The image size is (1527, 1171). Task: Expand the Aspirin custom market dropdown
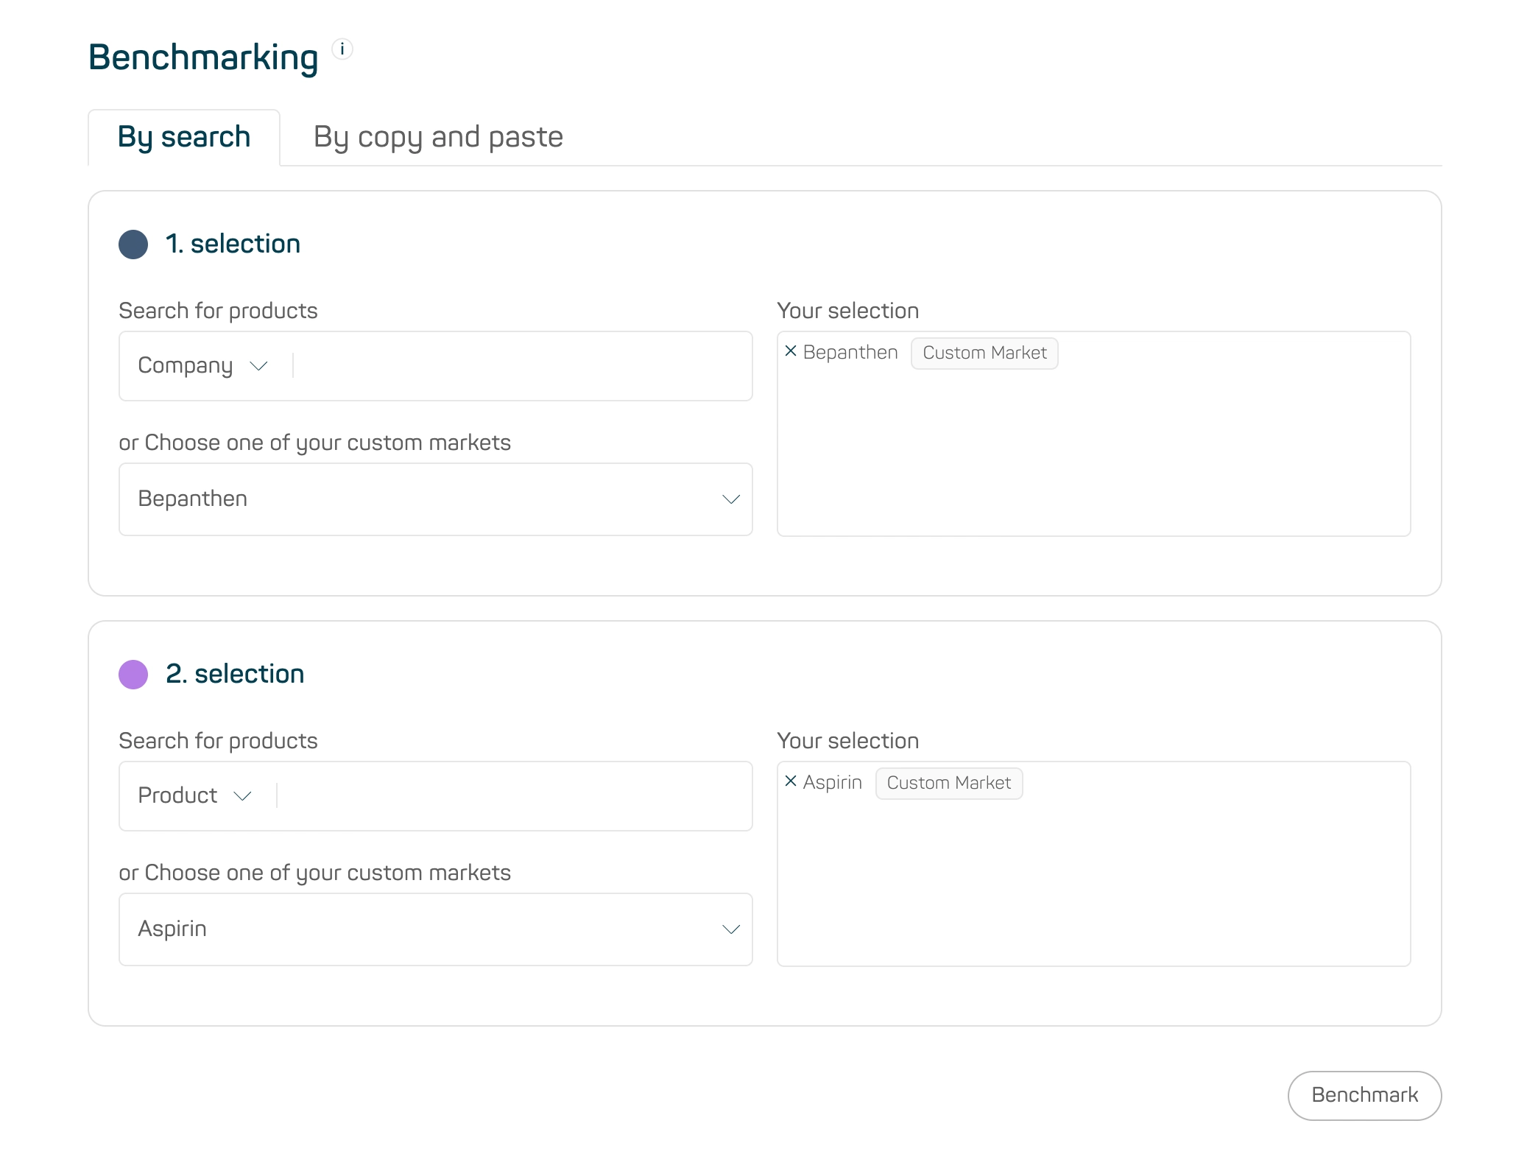[x=436, y=929]
